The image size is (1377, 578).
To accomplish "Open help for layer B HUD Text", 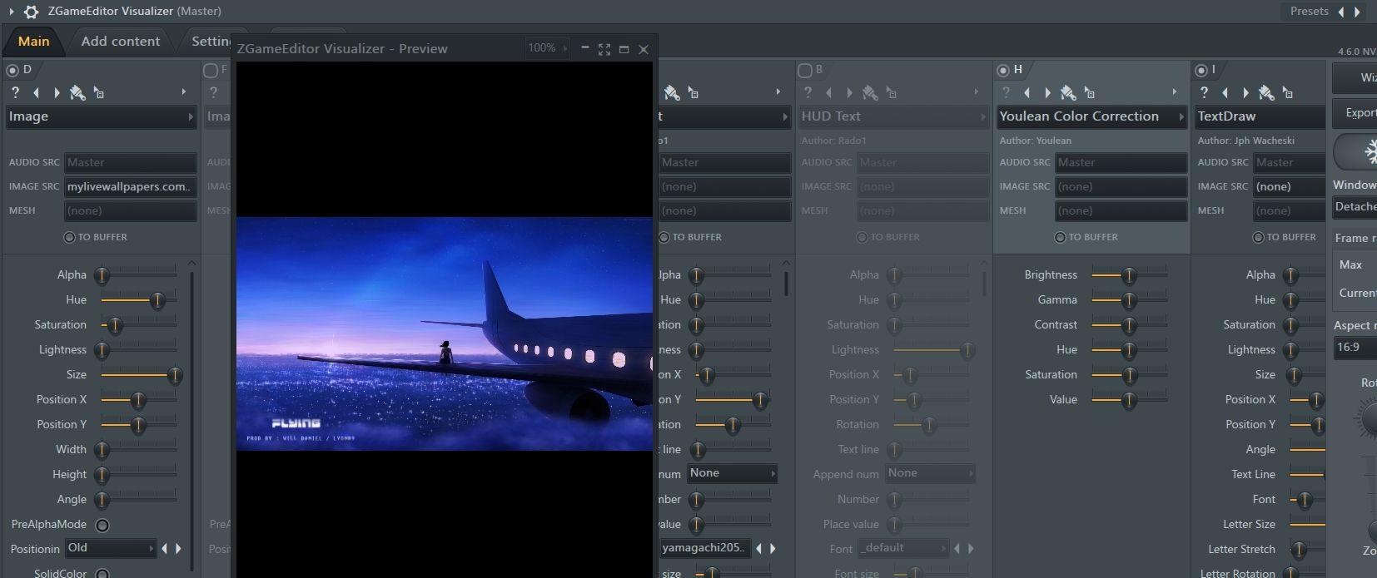I will (808, 92).
